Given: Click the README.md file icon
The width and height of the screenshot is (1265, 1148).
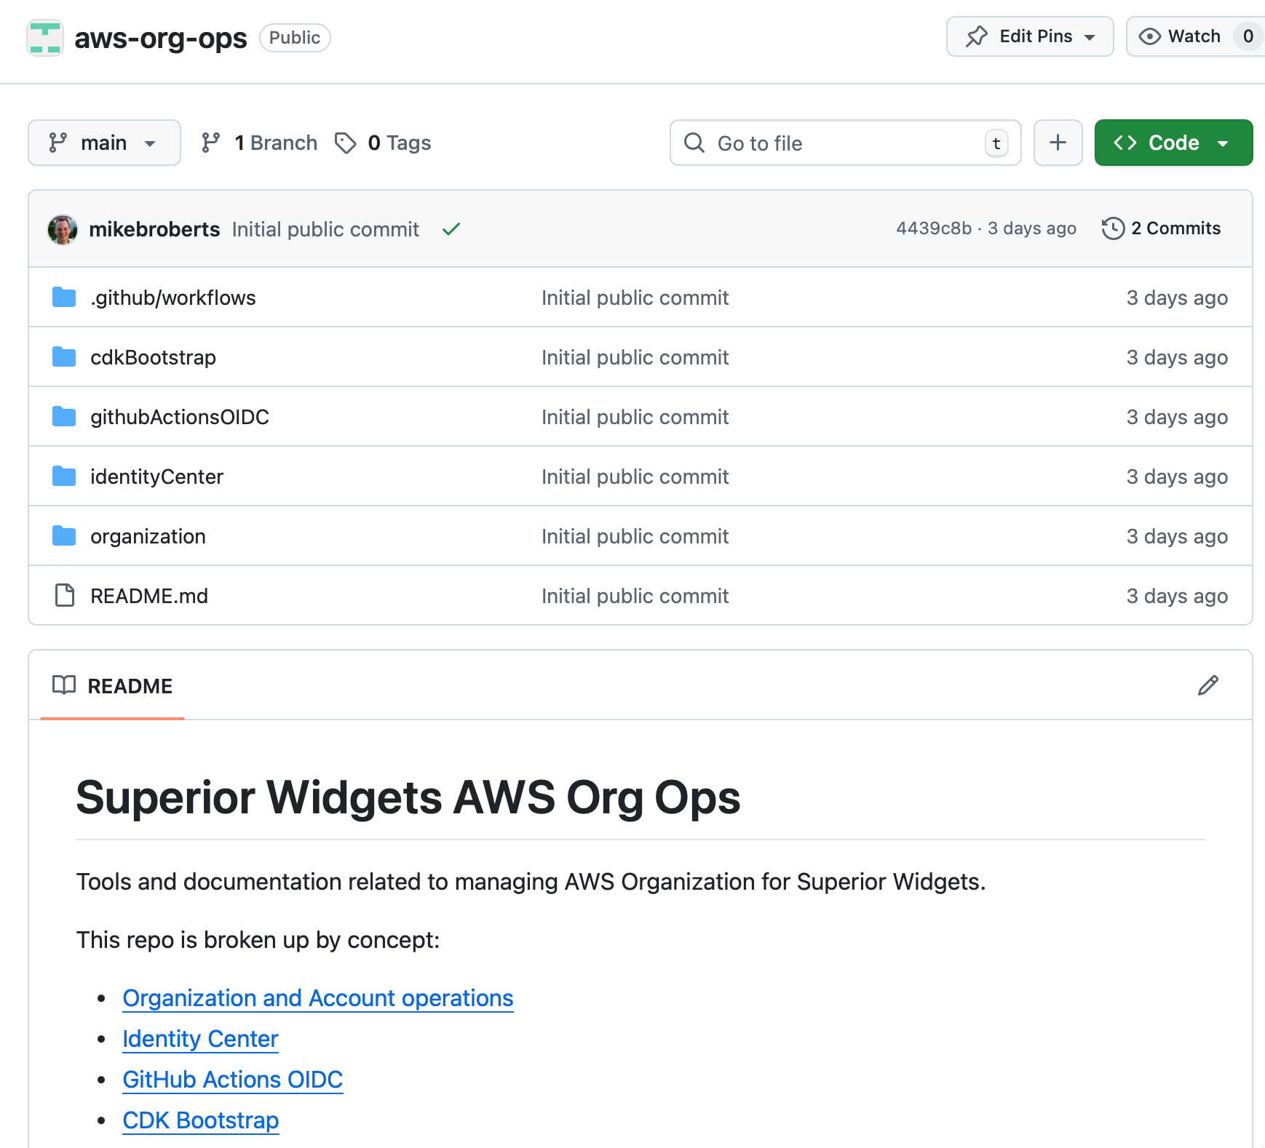Looking at the screenshot, I should [64, 596].
